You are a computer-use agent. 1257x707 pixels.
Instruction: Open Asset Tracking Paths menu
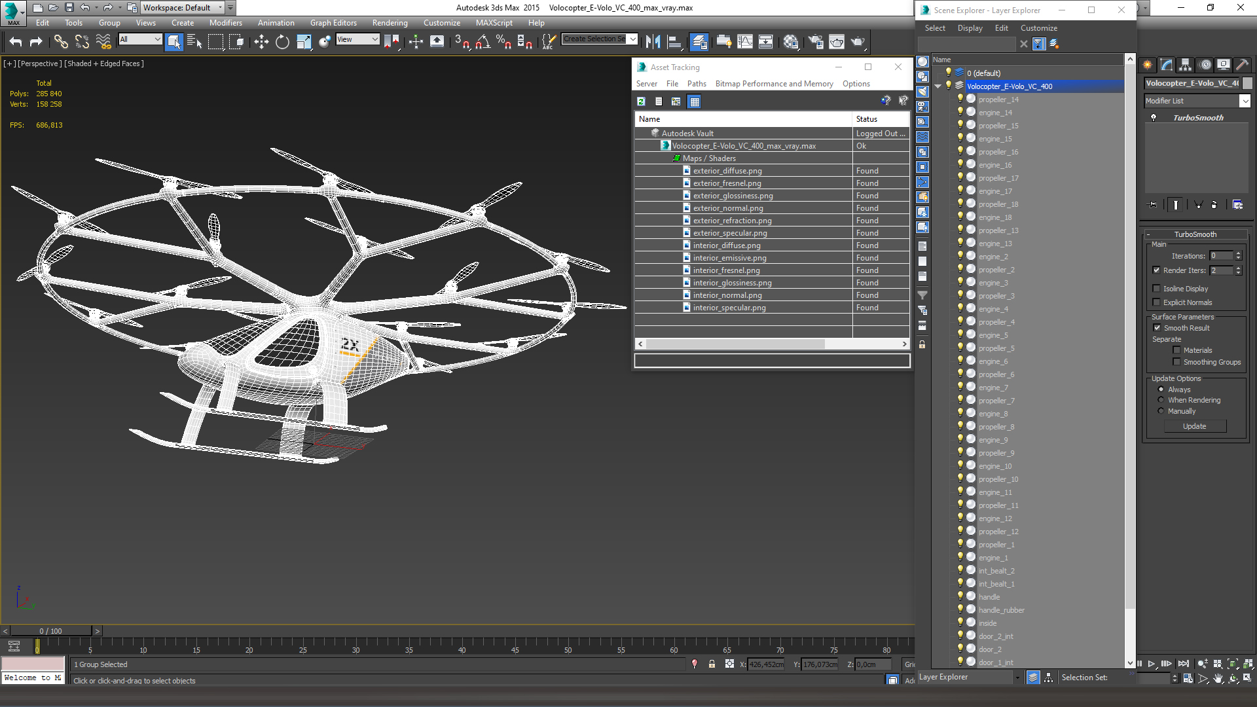click(x=697, y=84)
